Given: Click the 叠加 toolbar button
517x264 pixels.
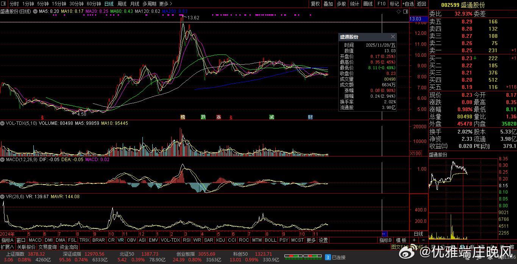Looking at the screenshot, I should (328, 4).
